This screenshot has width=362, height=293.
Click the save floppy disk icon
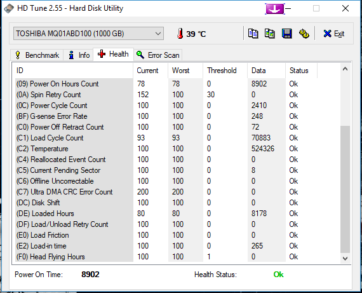[286, 34]
